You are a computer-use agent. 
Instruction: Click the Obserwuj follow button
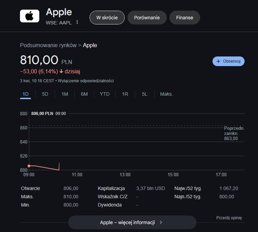pos(228,61)
